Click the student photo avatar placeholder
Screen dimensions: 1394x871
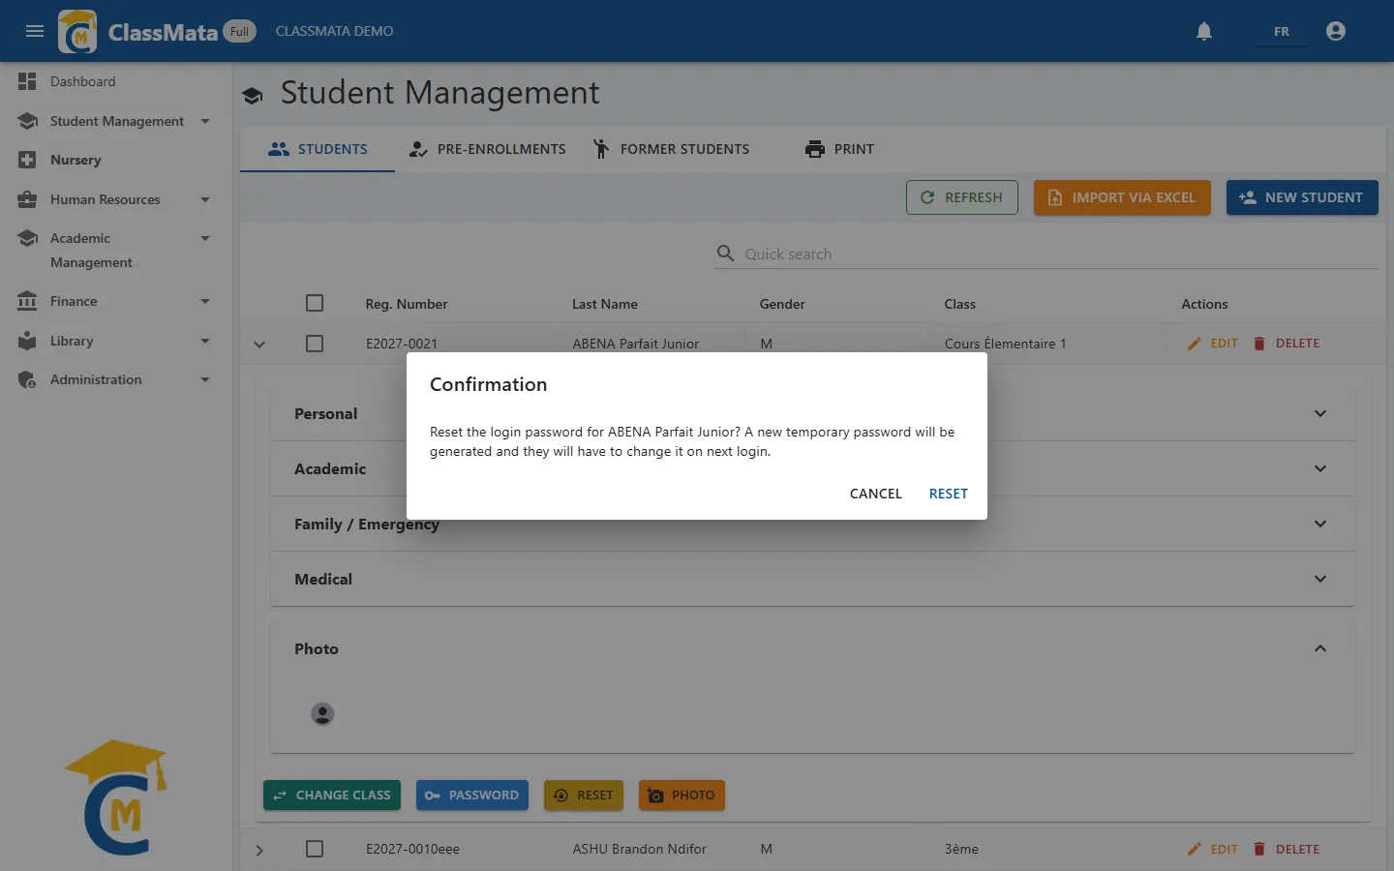pyautogui.click(x=322, y=714)
